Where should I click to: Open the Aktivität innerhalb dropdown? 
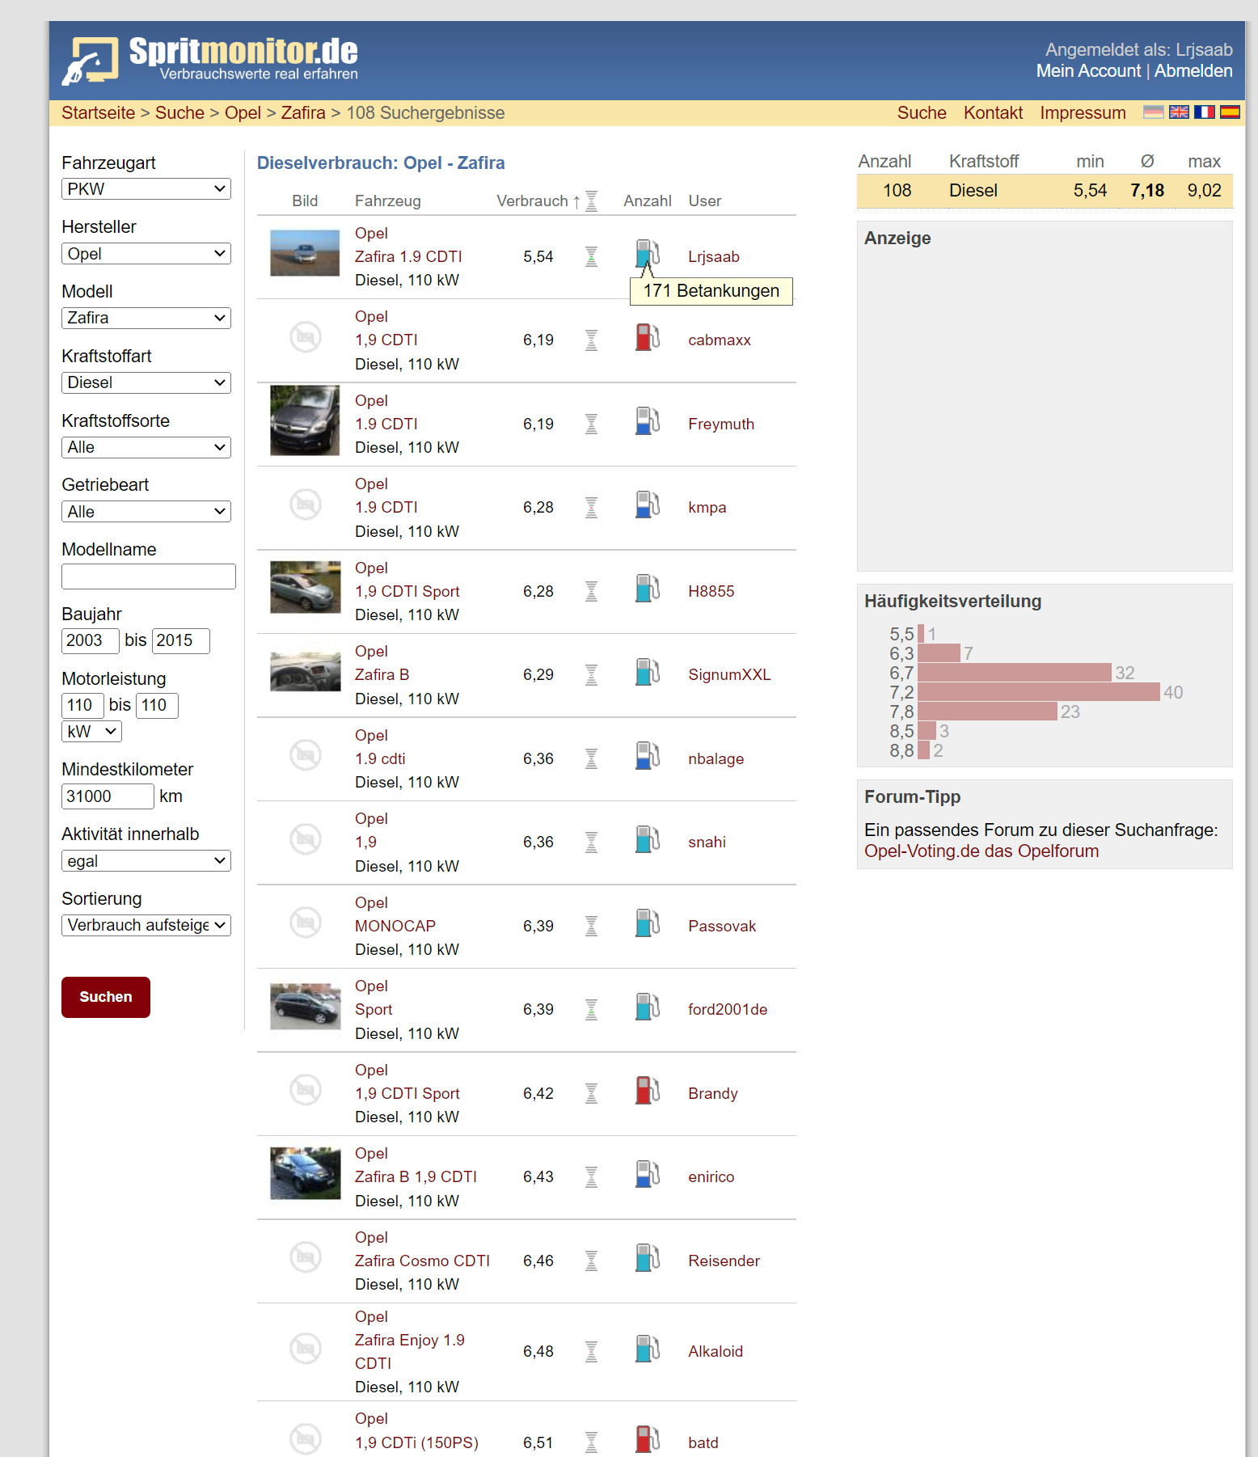146,861
